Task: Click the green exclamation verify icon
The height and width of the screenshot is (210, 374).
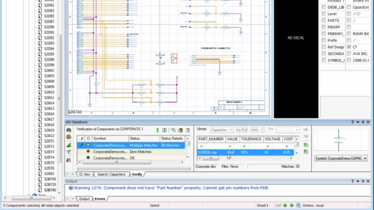Action: (x=157, y=130)
